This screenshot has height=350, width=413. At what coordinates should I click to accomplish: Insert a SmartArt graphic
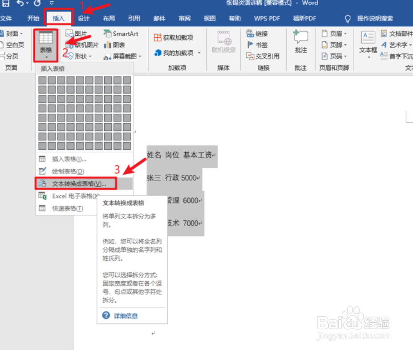pyautogui.click(x=121, y=33)
